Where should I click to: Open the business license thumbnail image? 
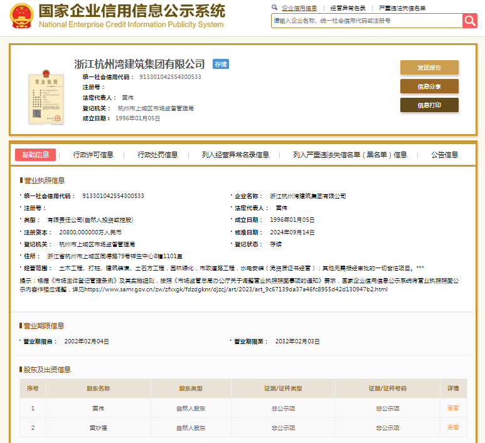tap(46, 98)
